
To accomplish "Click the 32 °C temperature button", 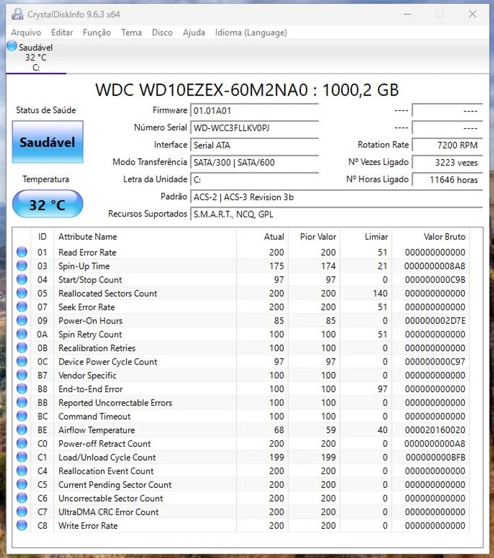I will coord(48,204).
